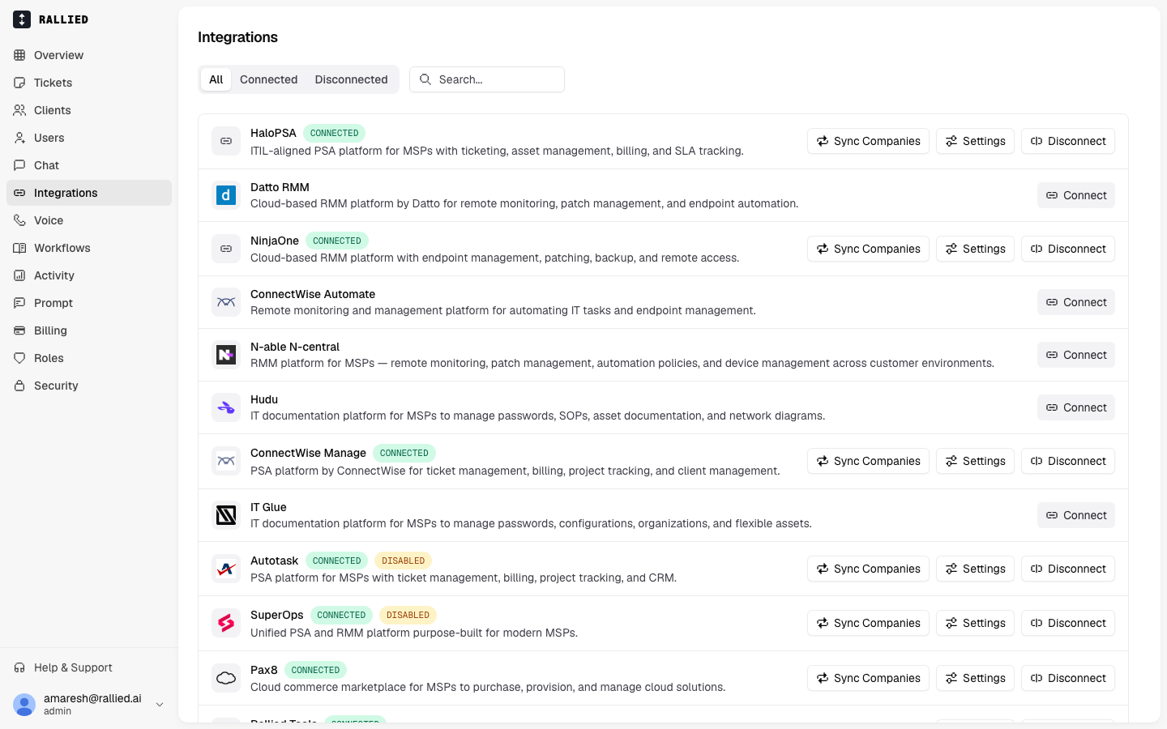Open Integrations in the sidebar
This screenshot has width=1167, height=729.
(x=89, y=193)
